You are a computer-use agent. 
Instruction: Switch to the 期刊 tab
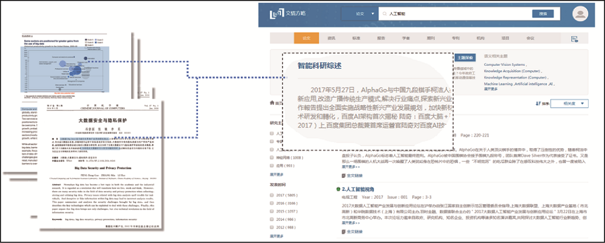tap(431, 39)
